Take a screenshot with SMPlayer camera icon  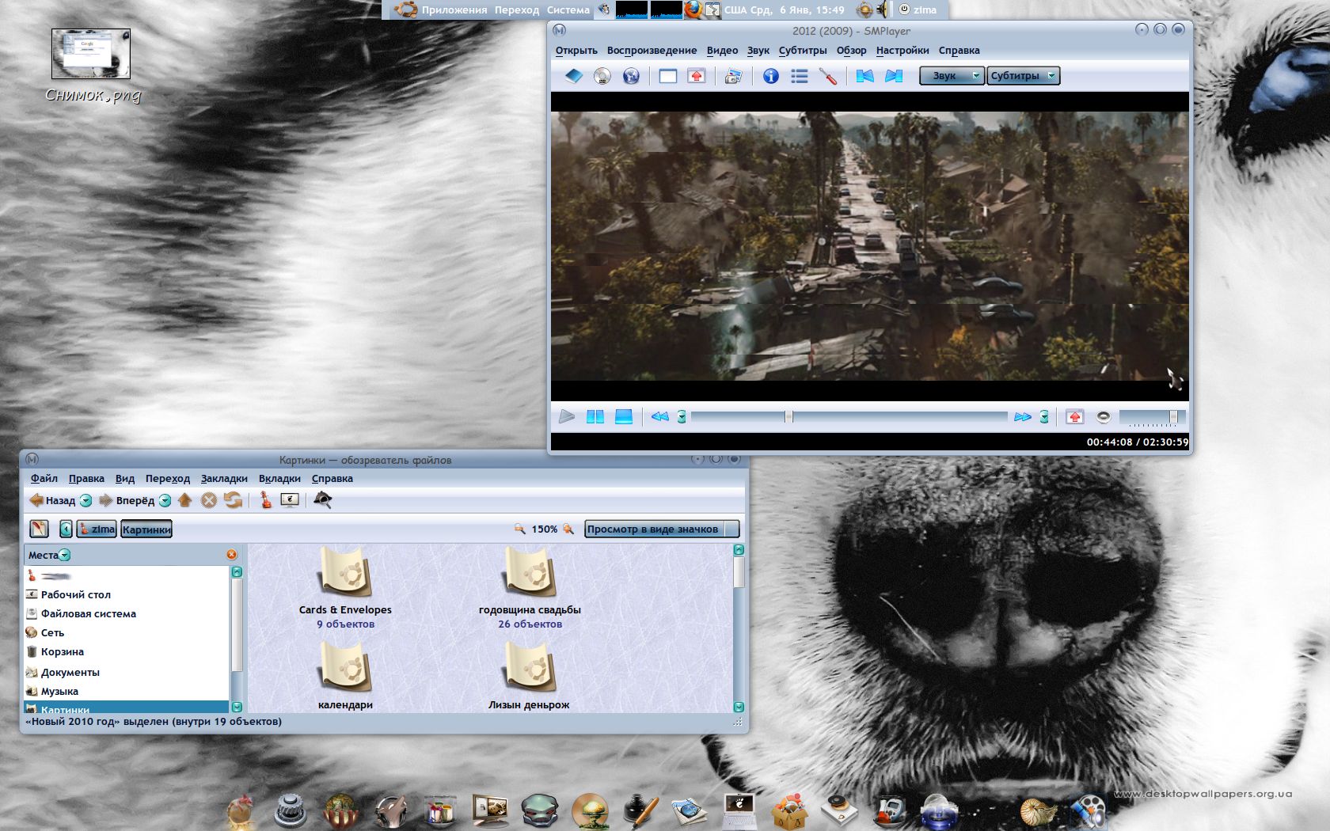[x=733, y=76]
